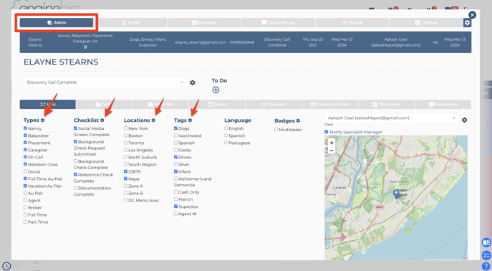Screen dimensions: 492x271
Task: Add a To Do item with plus icon
Action: click(216, 90)
